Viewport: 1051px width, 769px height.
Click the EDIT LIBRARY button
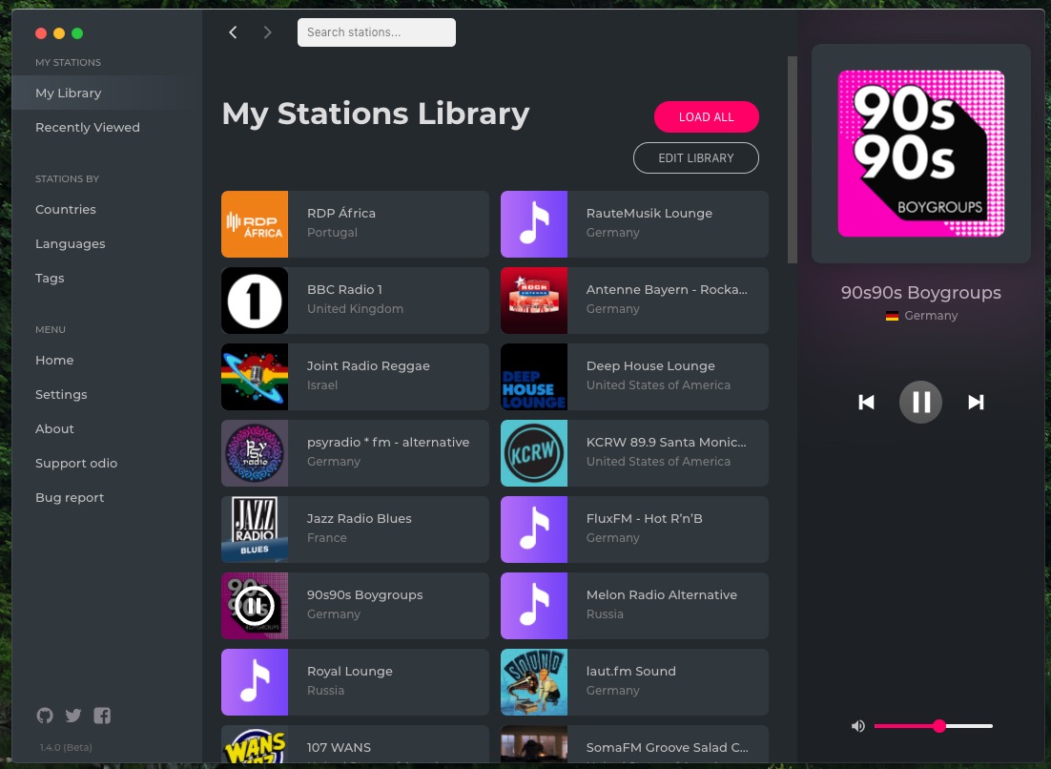tap(696, 158)
